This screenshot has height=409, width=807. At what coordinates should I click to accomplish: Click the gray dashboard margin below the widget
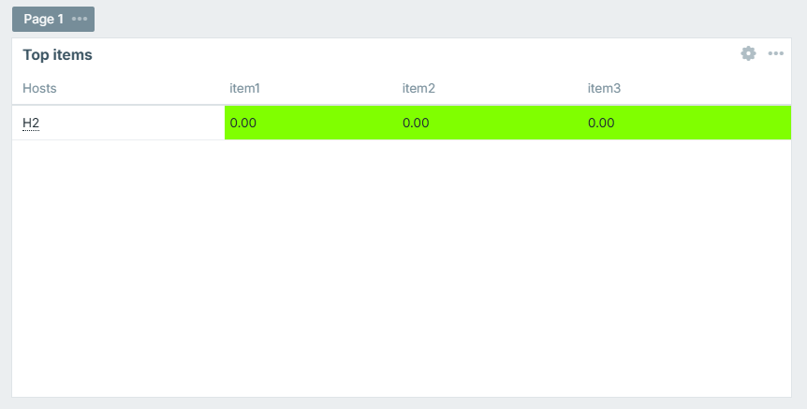click(x=403, y=403)
